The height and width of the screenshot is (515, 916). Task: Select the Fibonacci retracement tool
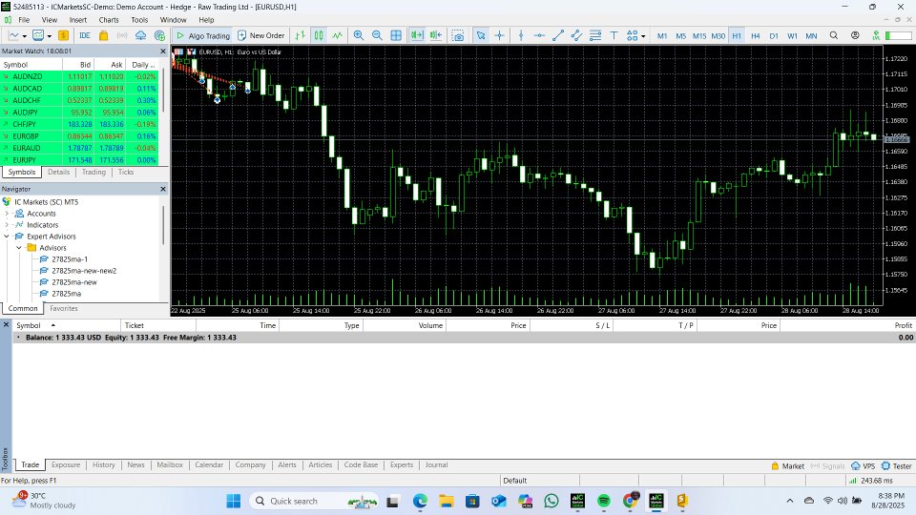click(x=595, y=35)
